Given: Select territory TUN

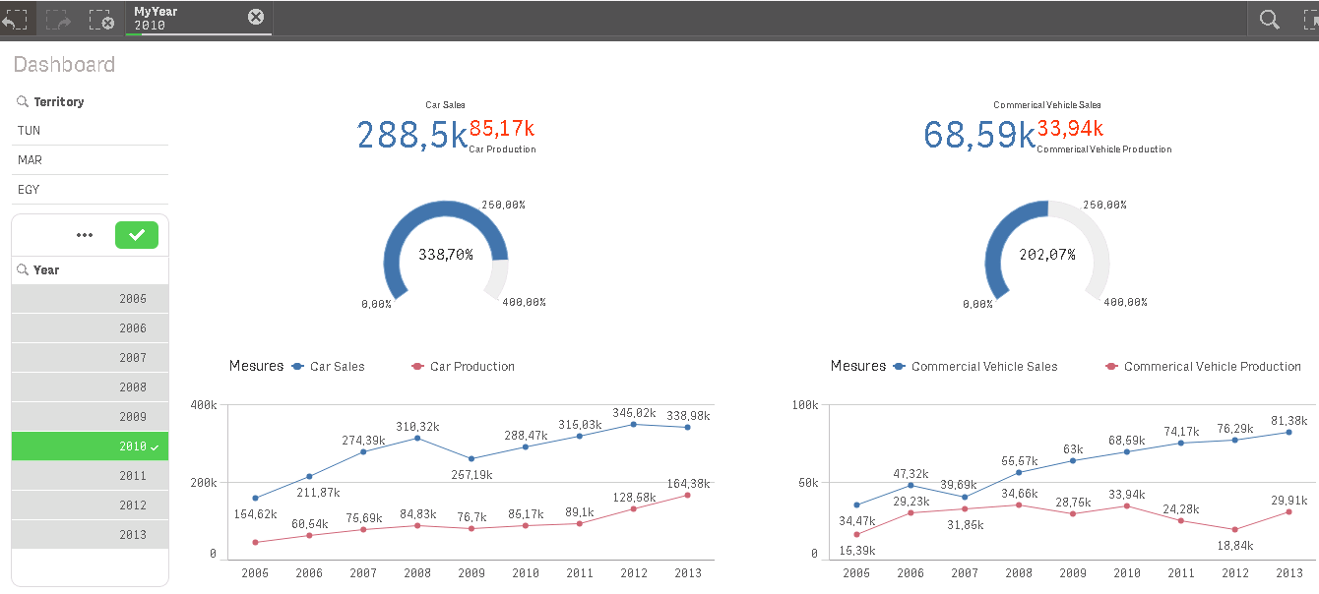Looking at the screenshot, I should pyautogui.click(x=90, y=131).
